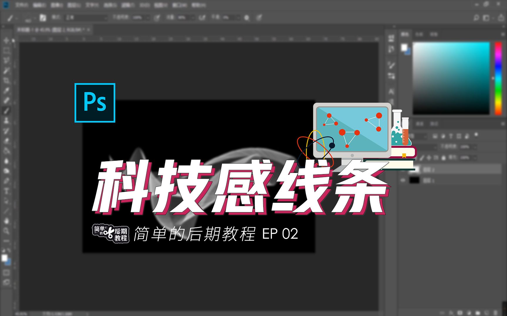Image resolution: width=507 pixels, height=316 pixels.
Task: Filter layers by type layer icon
Action: [x=451, y=136]
